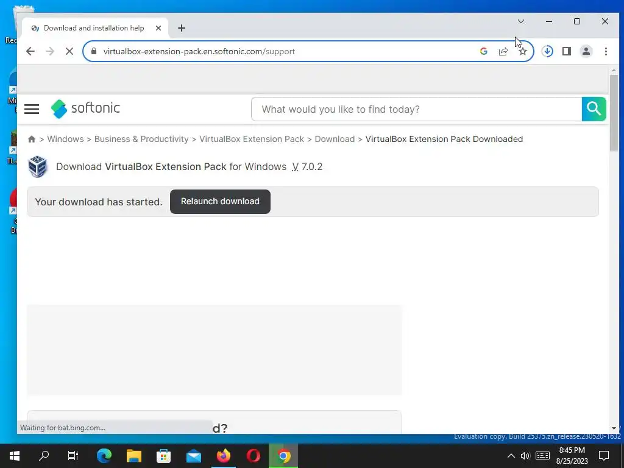Screen dimensions: 624x468
Task: Click the VirtualBox Extension Pack app icon
Action: point(38,166)
